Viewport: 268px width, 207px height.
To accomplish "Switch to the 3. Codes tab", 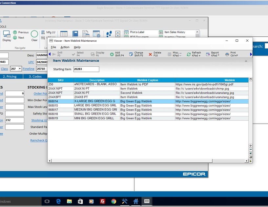I will [x=35, y=76].
